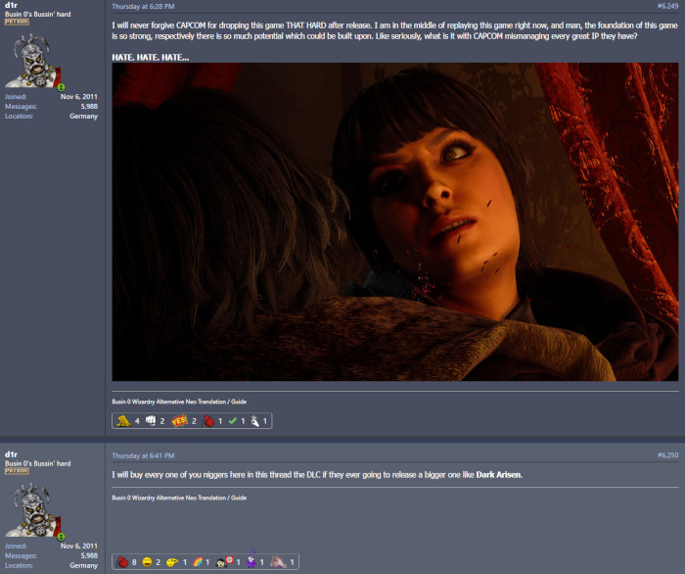Click the green online status badge on second avatar
Image resolution: width=685 pixels, height=574 pixels.
point(61,537)
